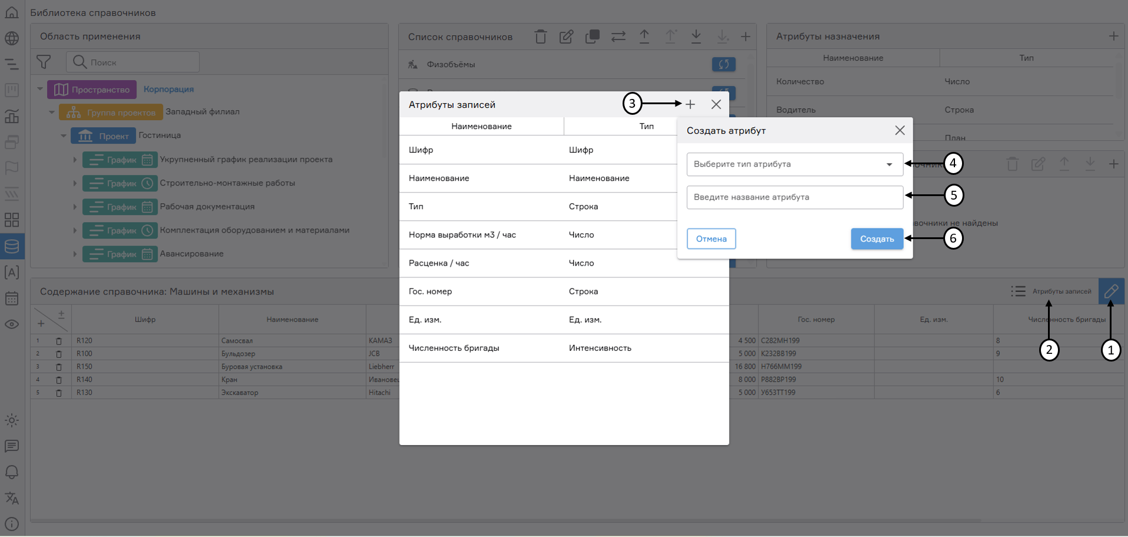
Task: Expand the Строительно-монтажные работы график node
Action: pyautogui.click(x=75, y=183)
